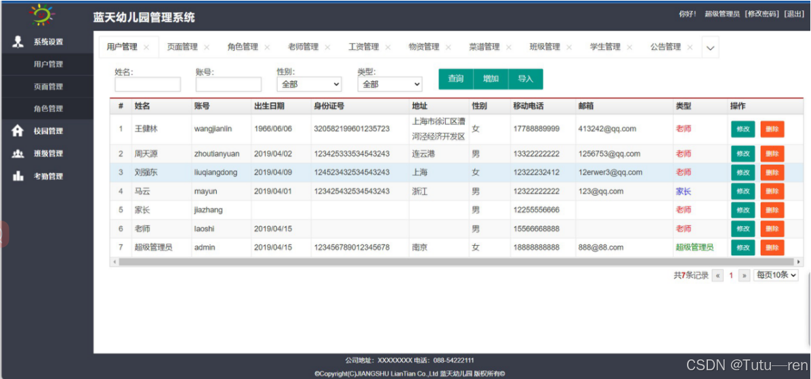This screenshot has height=379, width=811.
Task: Click the 考勤管理 bar chart icon
Action: pyautogui.click(x=18, y=176)
